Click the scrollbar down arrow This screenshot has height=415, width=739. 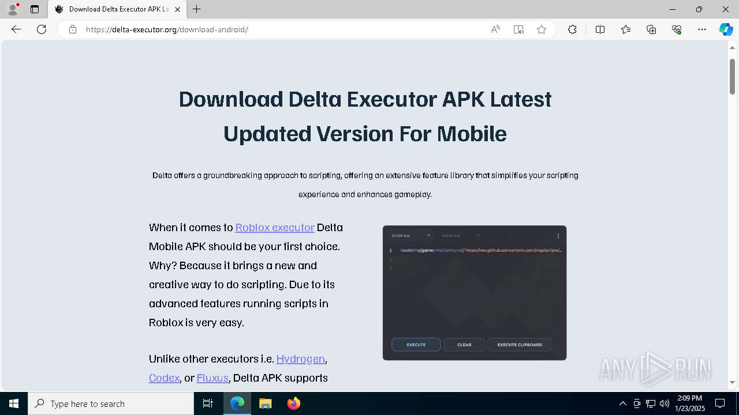[x=732, y=383]
